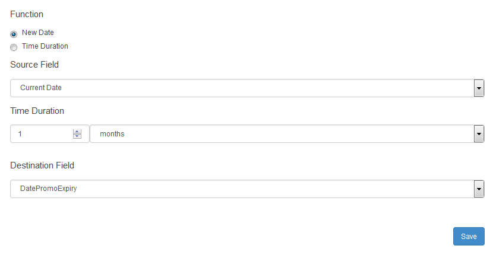The height and width of the screenshot is (255, 493).
Task: Decrease duration with the down spinner arrow
Action: (x=77, y=137)
